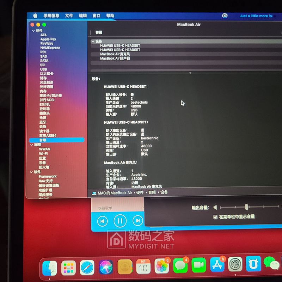282x282 pixels.
Task: Select Wi-Fi under 网络
Action: pyautogui.click(x=43, y=154)
